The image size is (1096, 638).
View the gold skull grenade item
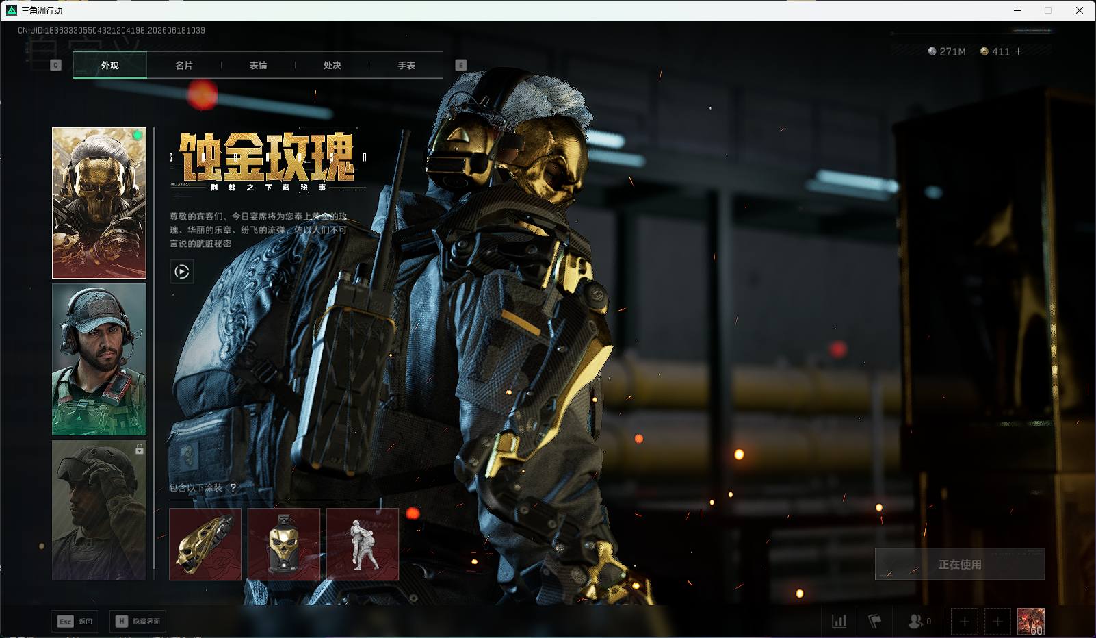[284, 544]
